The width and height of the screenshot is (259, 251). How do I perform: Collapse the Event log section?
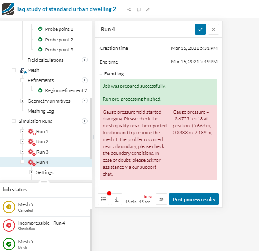(x=101, y=74)
